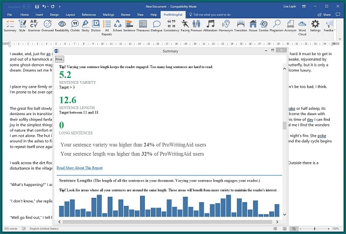The image size is (346, 234).
Task: Click the 100% zoom level
Action: [335, 229]
